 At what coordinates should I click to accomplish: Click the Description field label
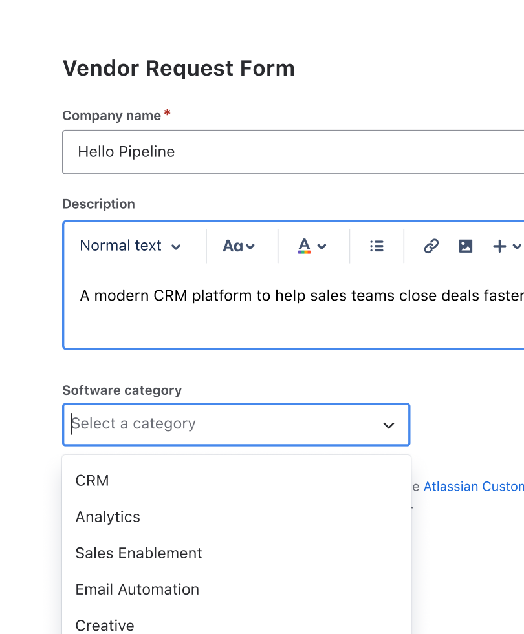pyautogui.click(x=98, y=204)
